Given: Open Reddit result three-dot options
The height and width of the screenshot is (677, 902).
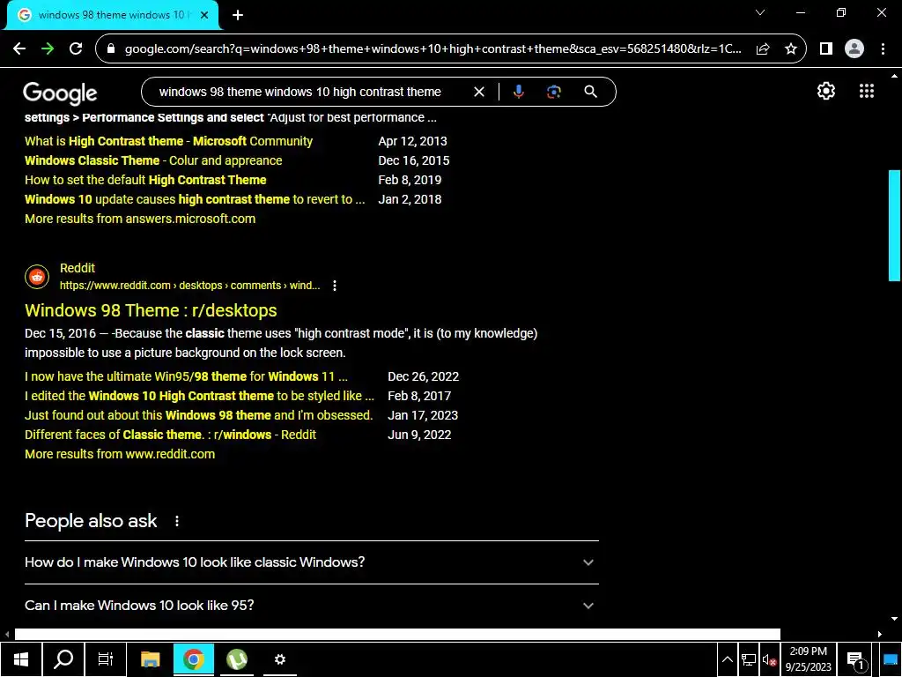Looking at the screenshot, I should 335,286.
